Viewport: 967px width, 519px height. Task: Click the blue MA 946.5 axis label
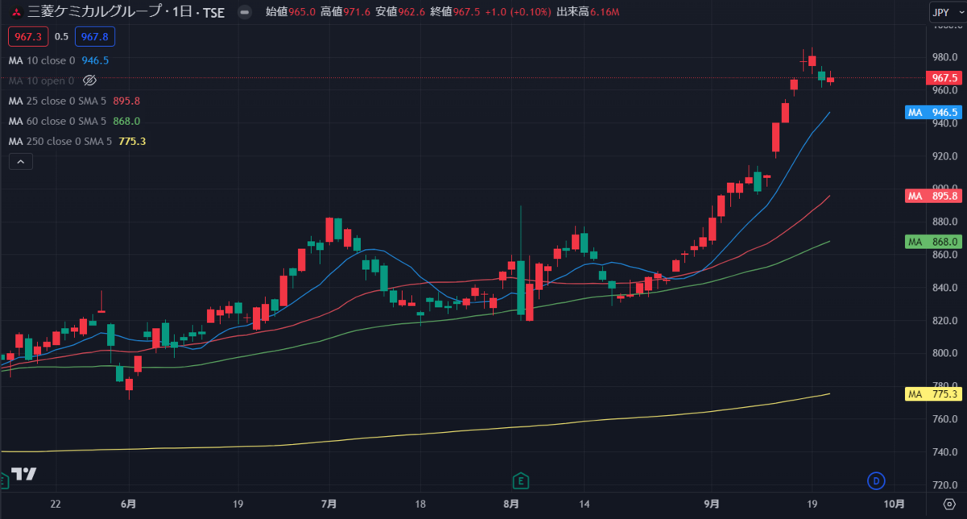(934, 113)
